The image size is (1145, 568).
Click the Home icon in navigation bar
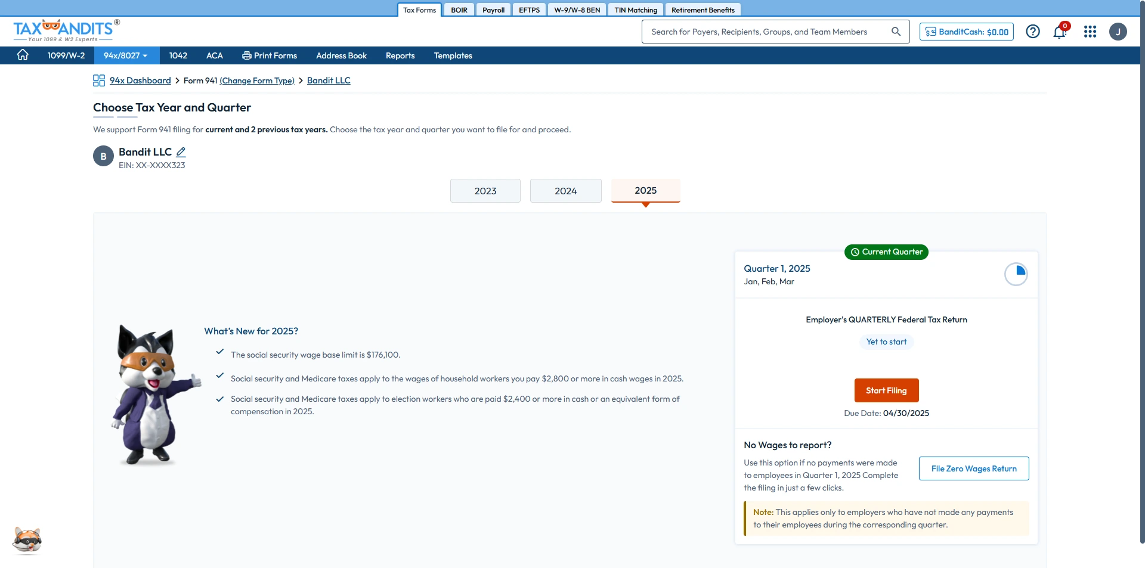click(x=23, y=55)
